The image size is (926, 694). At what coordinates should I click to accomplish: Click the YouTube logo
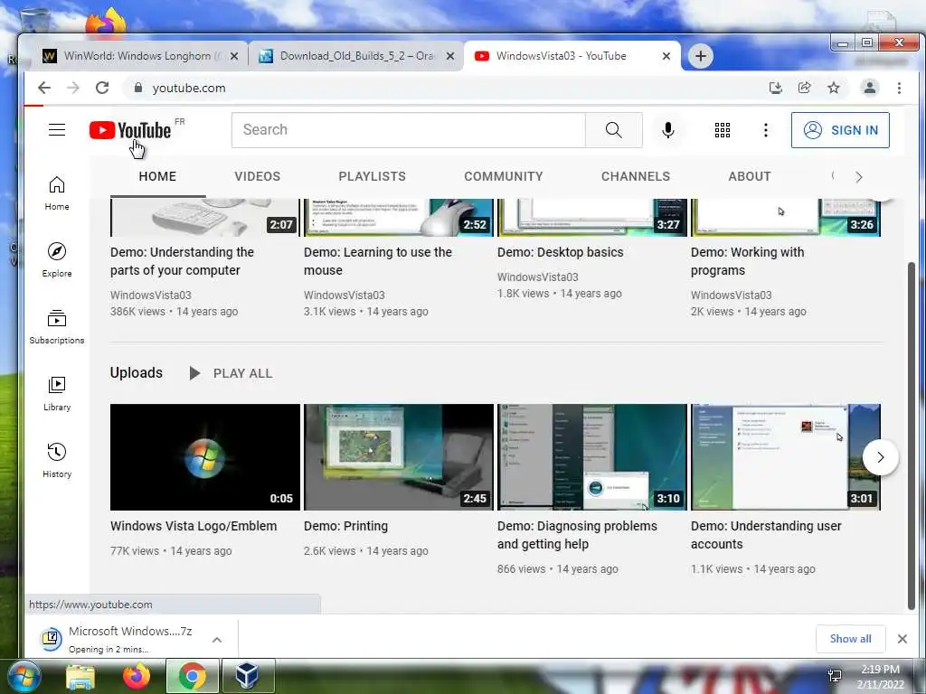(x=130, y=130)
